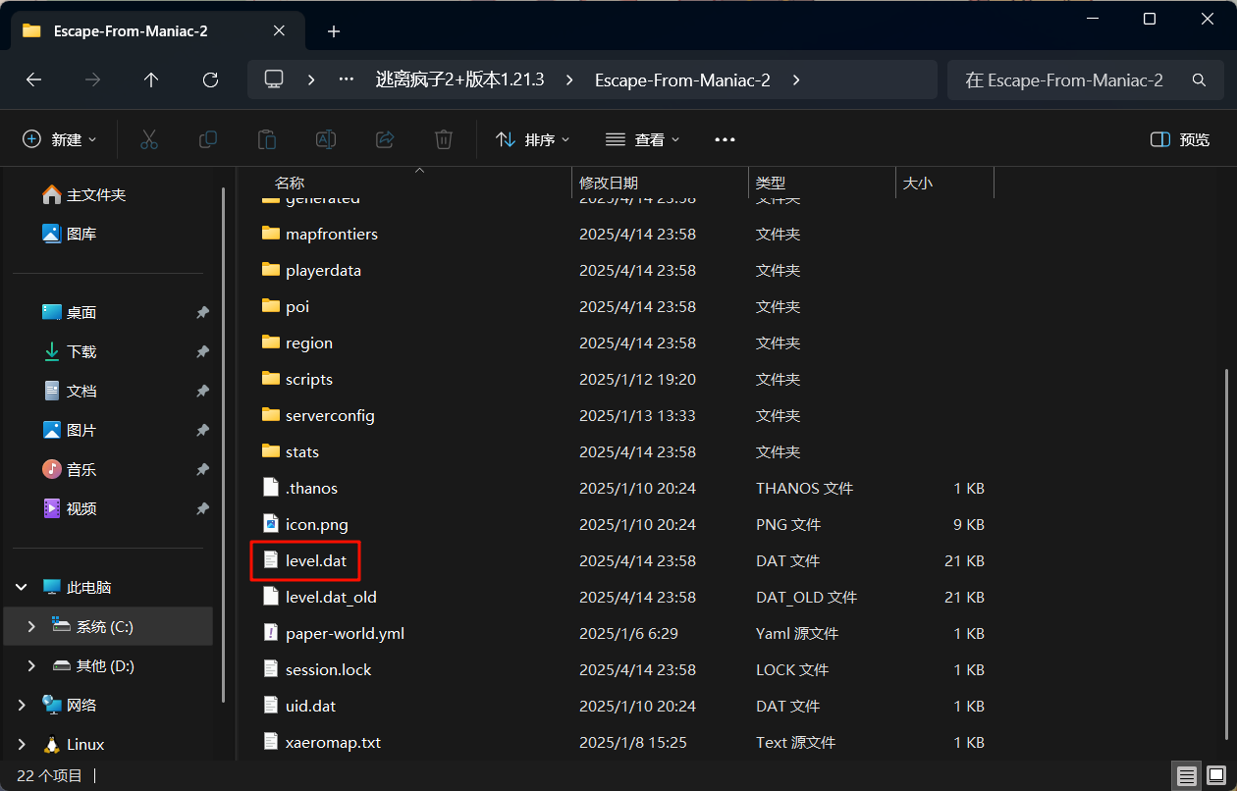The image size is (1237, 791).
Task: Switch to details view in status bar
Action: tap(1187, 776)
